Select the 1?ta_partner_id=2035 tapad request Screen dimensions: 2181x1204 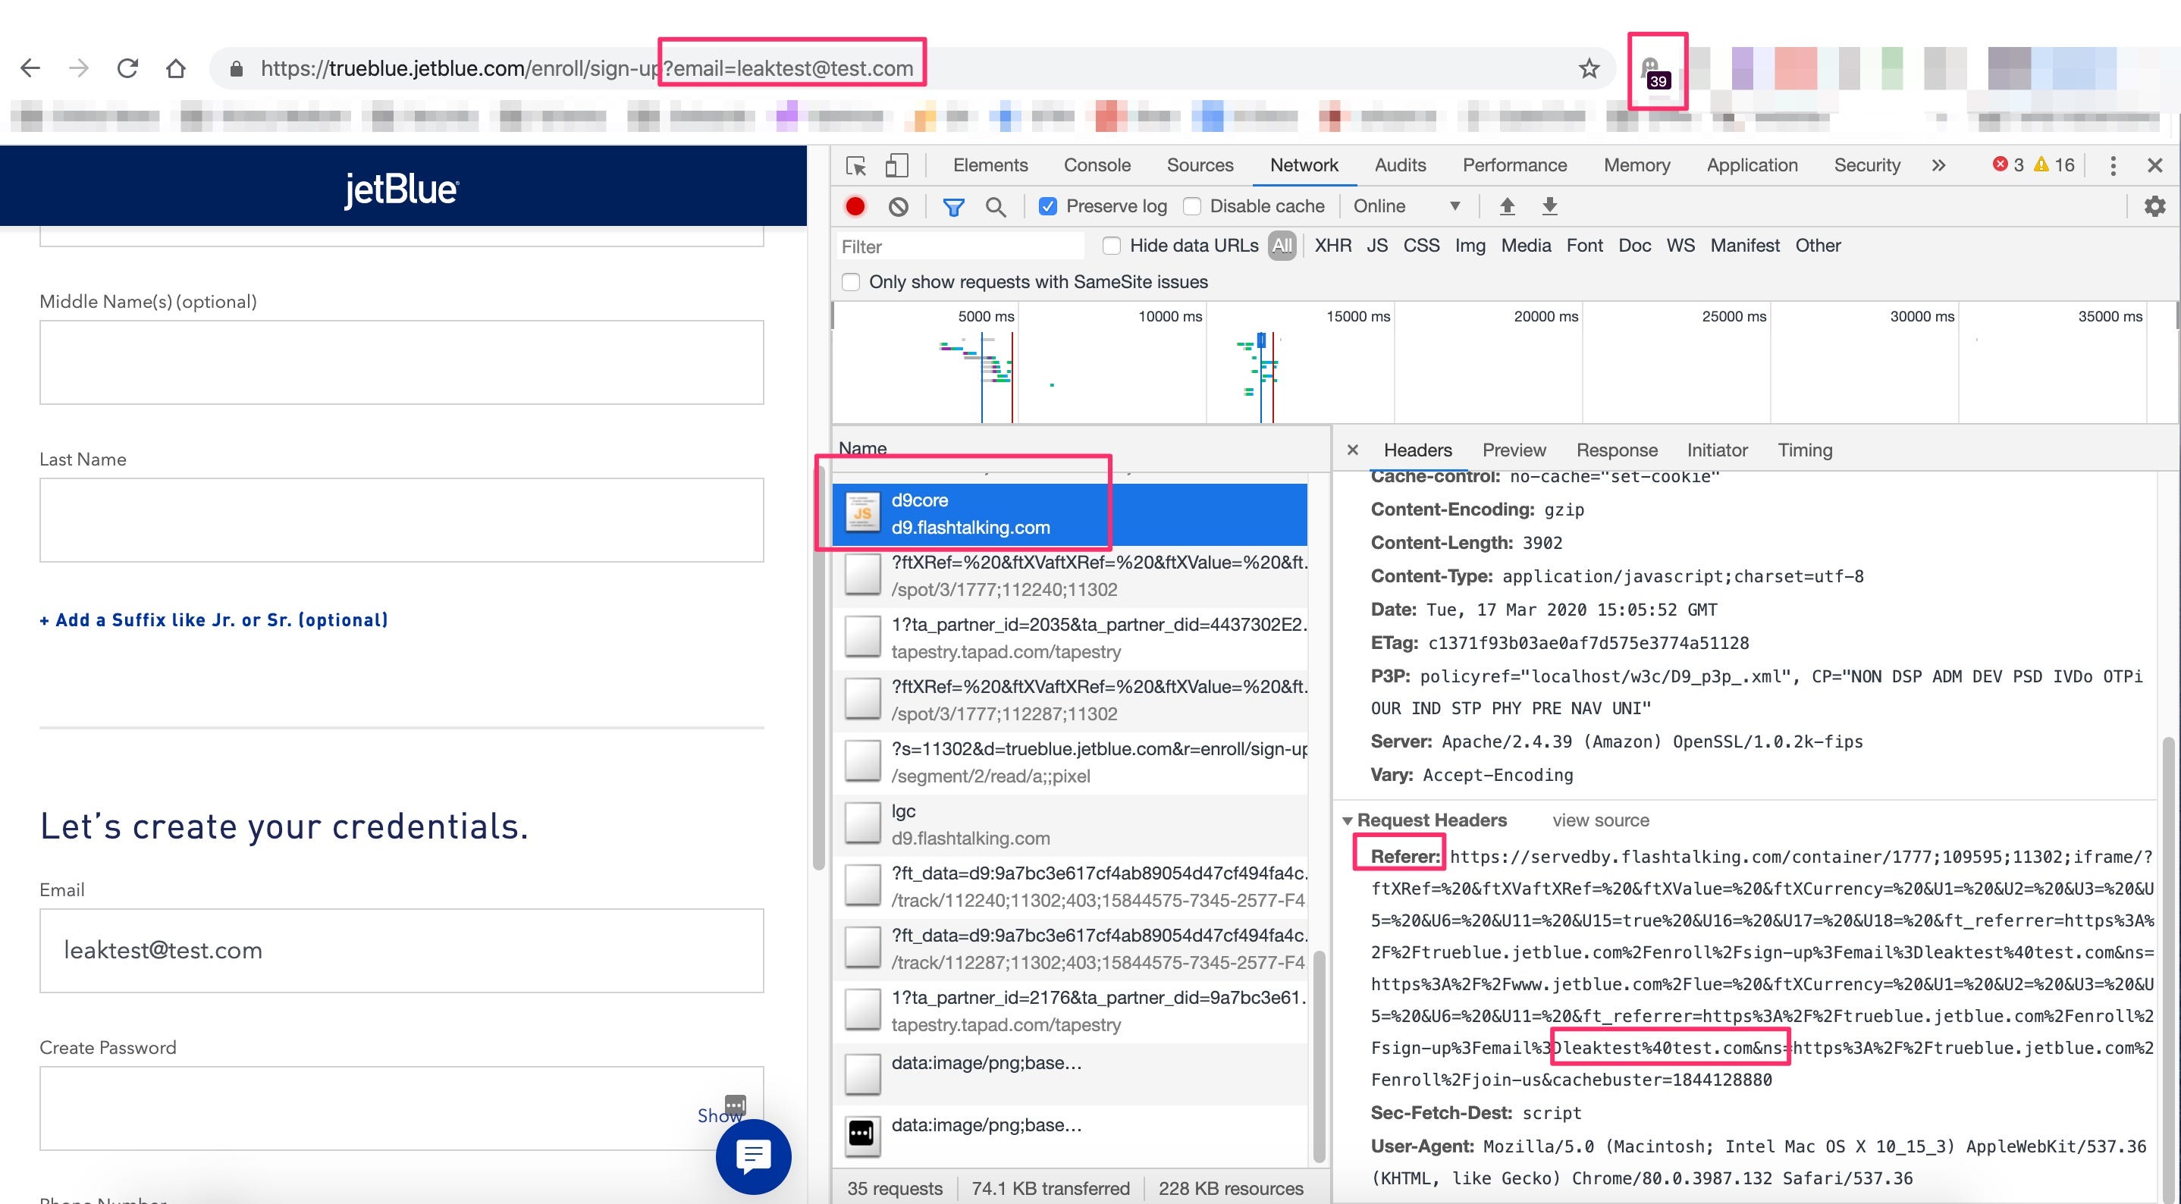click(x=1069, y=638)
